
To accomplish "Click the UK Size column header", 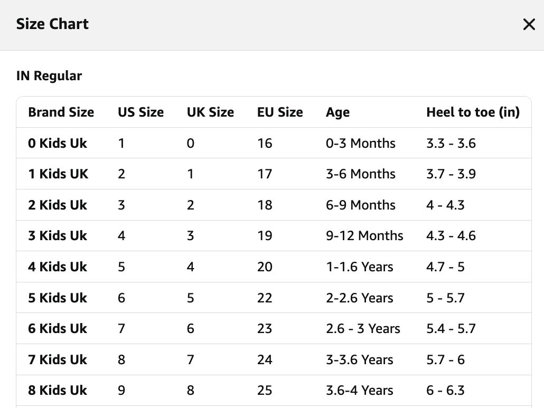I will 210,112.
